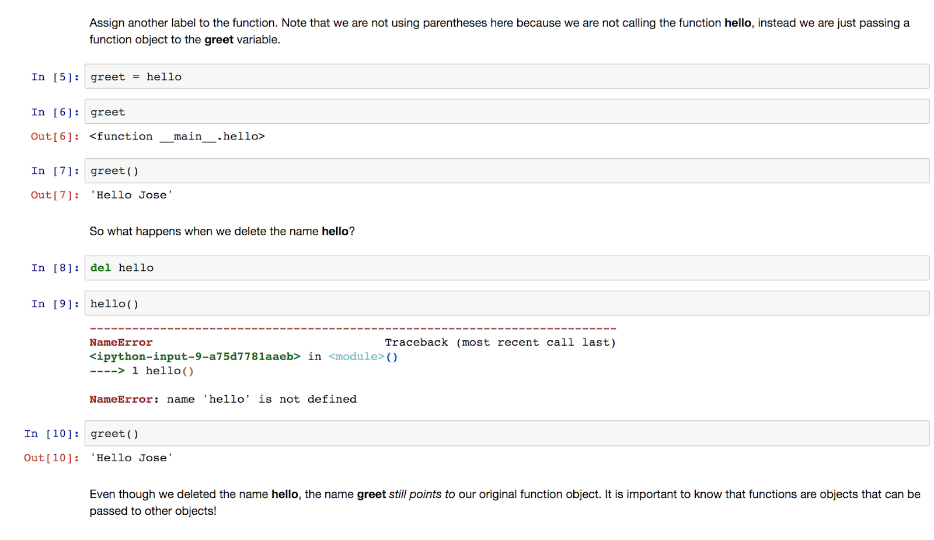Click the 'greet()' cell at In [7]
The height and width of the screenshot is (540, 934).
point(233,170)
